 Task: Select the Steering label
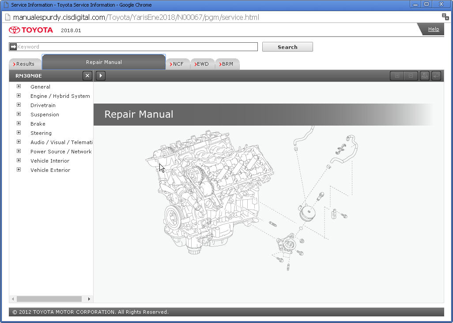(x=41, y=133)
